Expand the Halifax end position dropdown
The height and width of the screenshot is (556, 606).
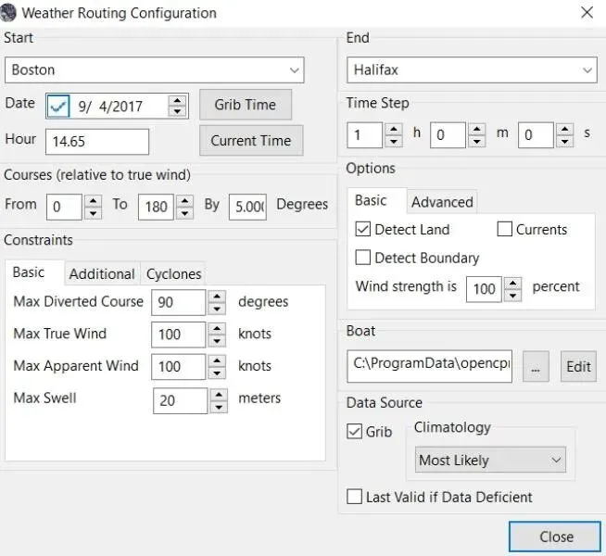coord(472,69)
